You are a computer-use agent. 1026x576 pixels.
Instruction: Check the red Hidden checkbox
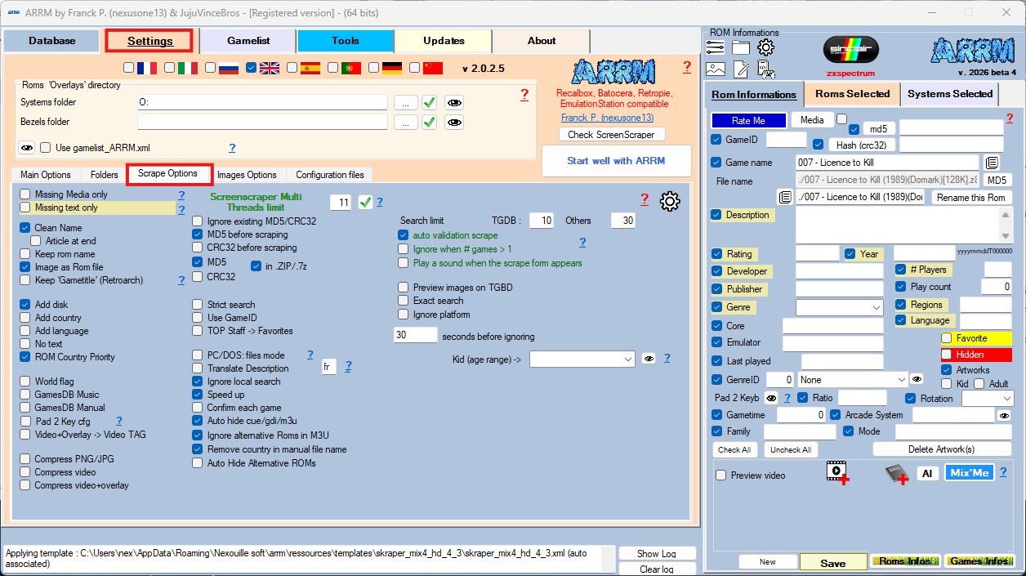coord(947,355)
